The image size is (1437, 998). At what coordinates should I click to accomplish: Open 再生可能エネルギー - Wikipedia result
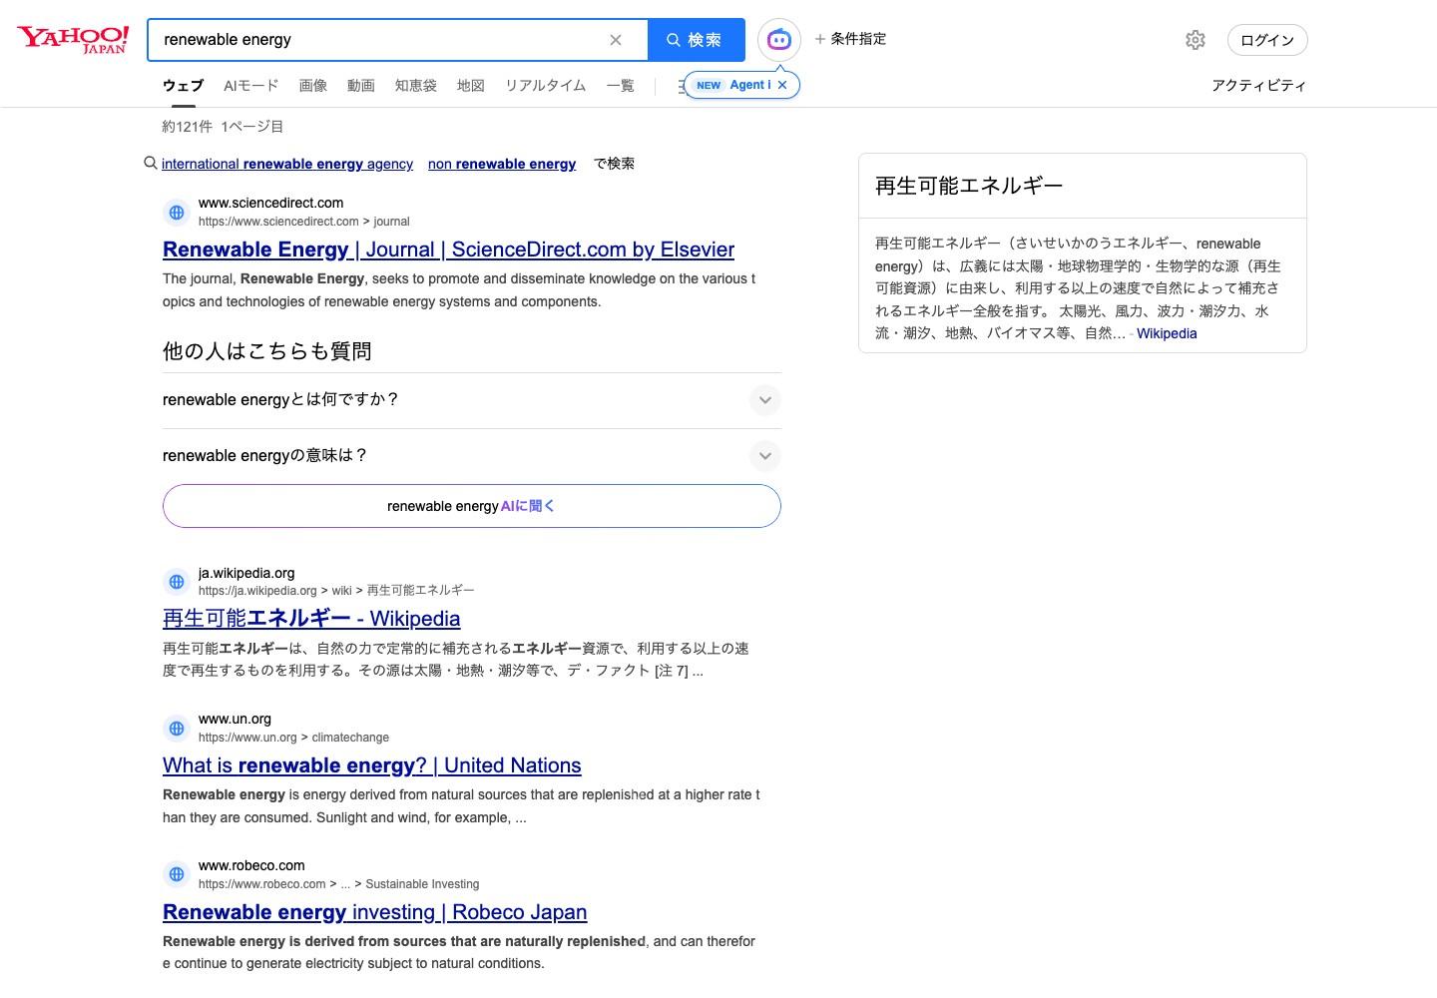[311, 619]
